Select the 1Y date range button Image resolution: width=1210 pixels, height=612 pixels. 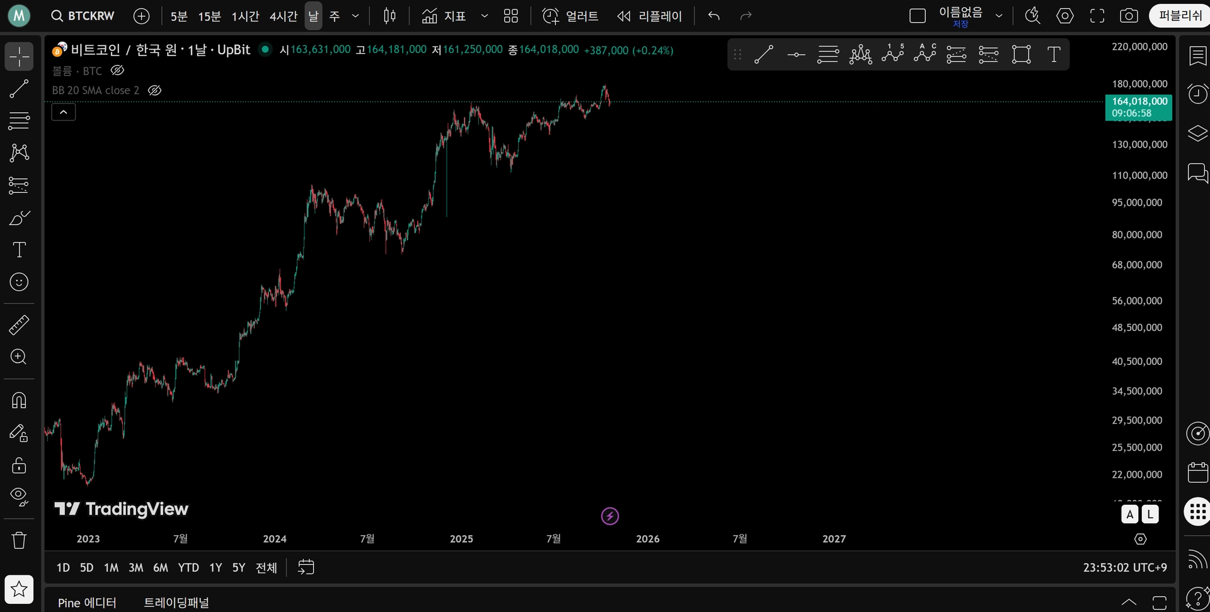click(216, 567)
